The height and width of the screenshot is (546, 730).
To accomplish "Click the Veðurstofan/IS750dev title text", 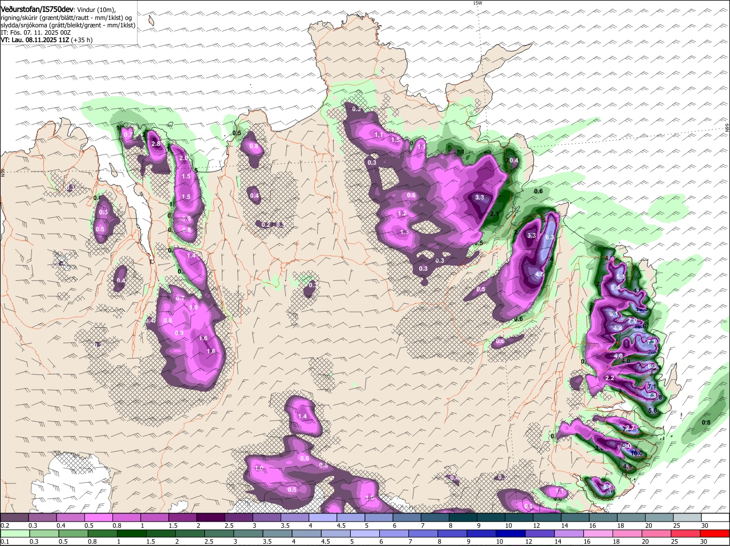I will [x=37, y=9].
